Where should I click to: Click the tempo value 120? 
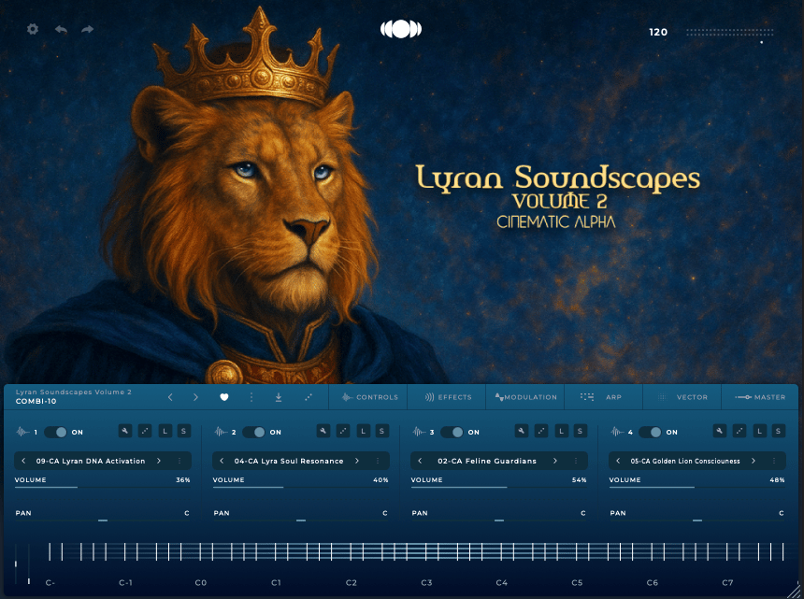[x=658, y=33]
